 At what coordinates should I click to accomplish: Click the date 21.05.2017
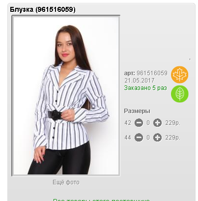click(140, 81)
